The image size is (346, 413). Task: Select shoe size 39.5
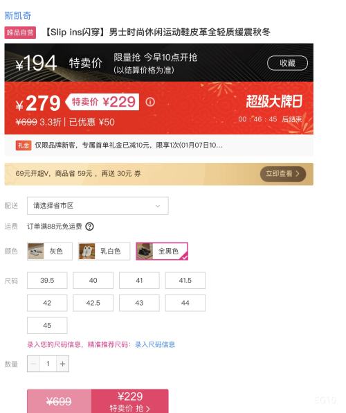pyautogui.click(x=47, y=280)
